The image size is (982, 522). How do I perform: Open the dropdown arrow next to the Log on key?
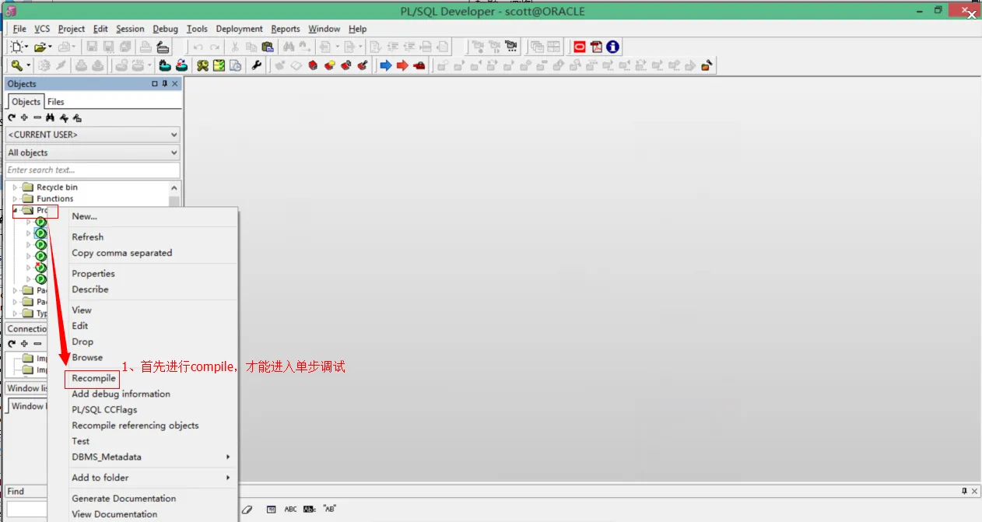coord(29,65)
